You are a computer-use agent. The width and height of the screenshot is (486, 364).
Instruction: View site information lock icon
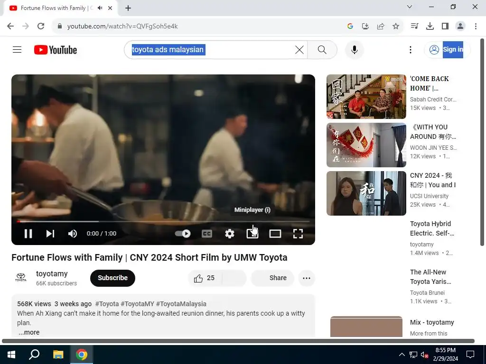[x=60, y=27]
